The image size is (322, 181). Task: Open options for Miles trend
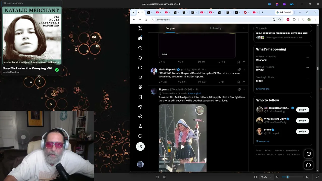[307, 78]
